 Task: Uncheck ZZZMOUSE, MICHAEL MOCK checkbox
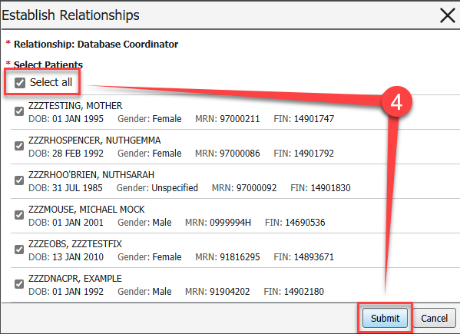tap(19, 215)
